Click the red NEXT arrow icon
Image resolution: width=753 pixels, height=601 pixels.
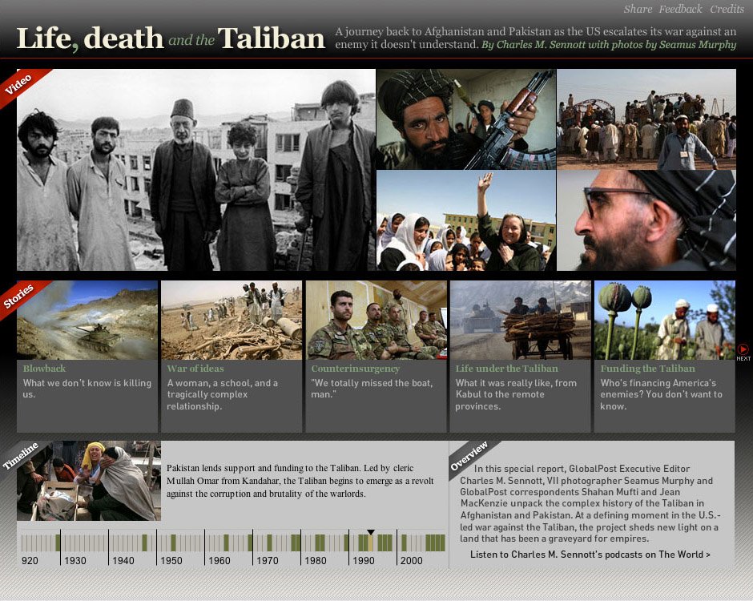pyautogui.click(x=743, y=349)
